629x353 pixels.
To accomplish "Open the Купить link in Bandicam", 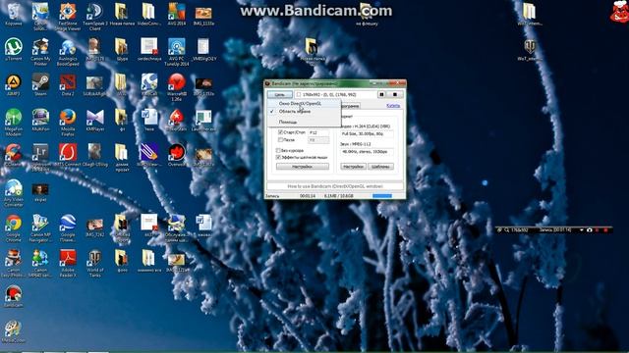I will [393, 106].
